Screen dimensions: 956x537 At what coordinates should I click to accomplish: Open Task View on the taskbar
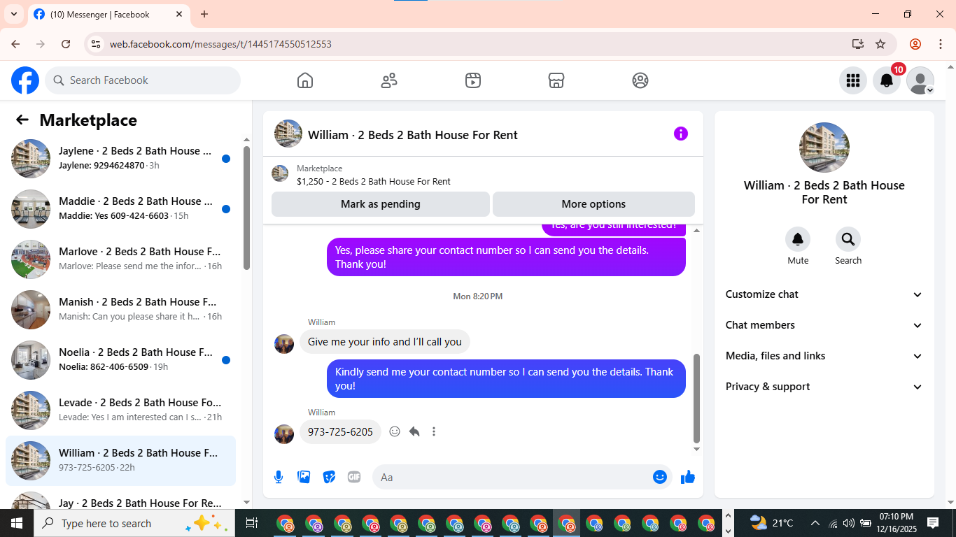click(252, 523)
